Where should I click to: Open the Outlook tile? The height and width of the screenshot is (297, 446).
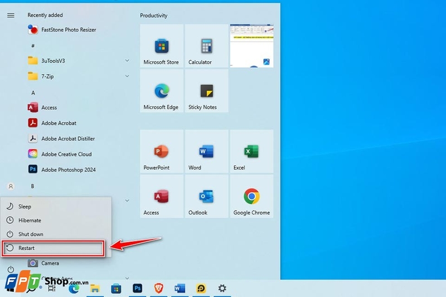[206, 196]
